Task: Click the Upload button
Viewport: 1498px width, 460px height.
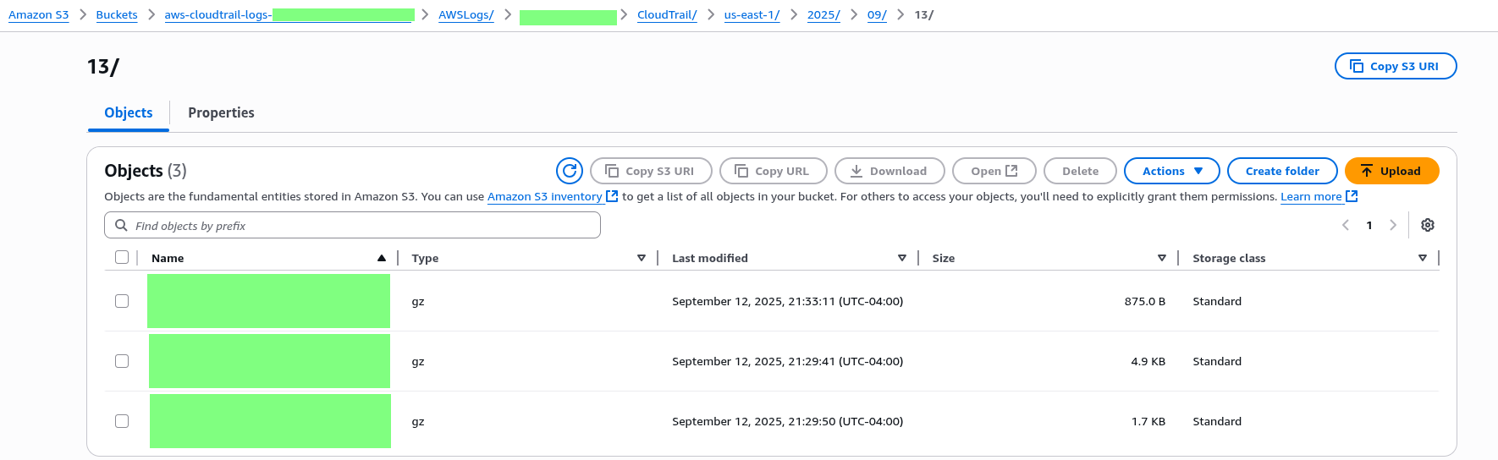Action: [1391, 171]
